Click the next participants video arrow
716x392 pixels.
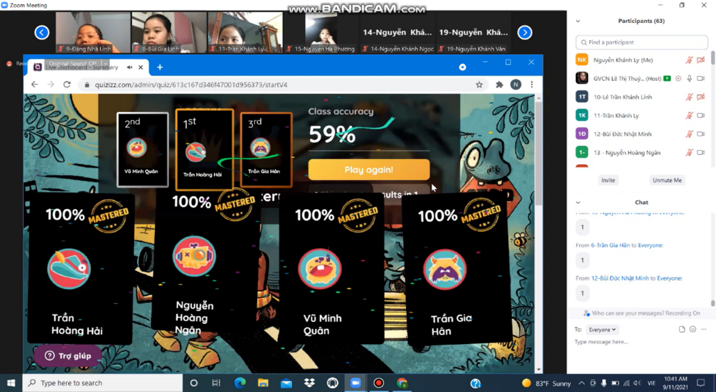[x=525, y=33]
